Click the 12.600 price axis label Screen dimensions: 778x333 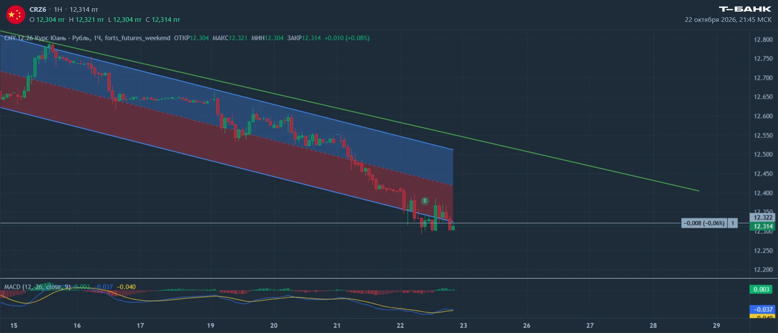click(x=763, y=116)
